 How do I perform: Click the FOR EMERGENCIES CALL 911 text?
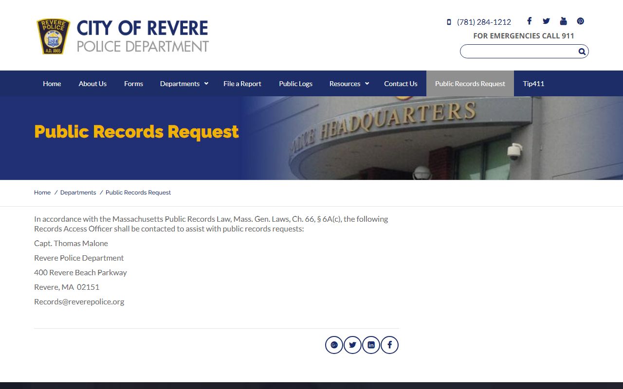[524, 36]
